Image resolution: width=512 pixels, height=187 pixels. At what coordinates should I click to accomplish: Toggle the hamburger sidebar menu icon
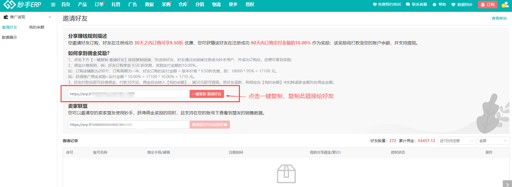[53, 5]
